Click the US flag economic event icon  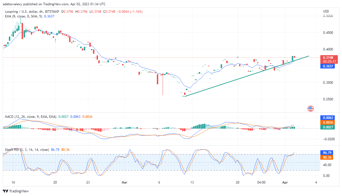tap(310, 109)
